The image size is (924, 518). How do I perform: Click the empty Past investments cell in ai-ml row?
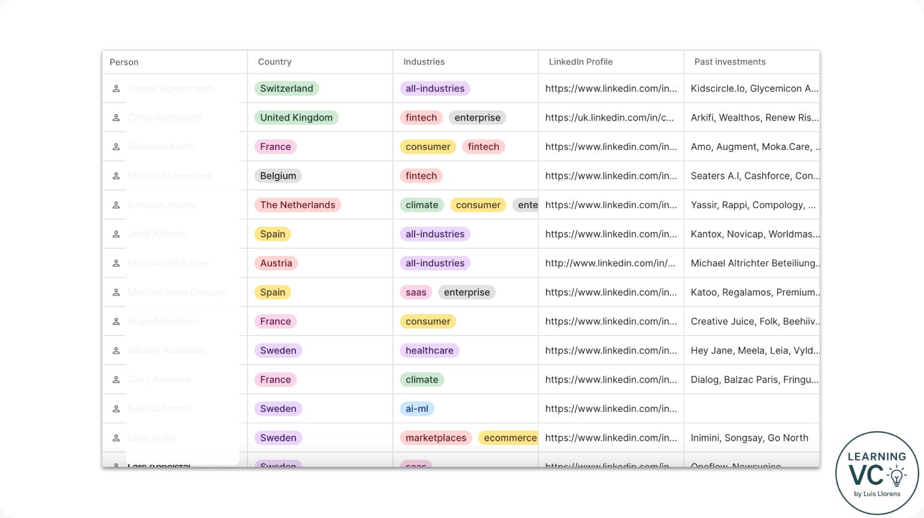pos(752,409)
